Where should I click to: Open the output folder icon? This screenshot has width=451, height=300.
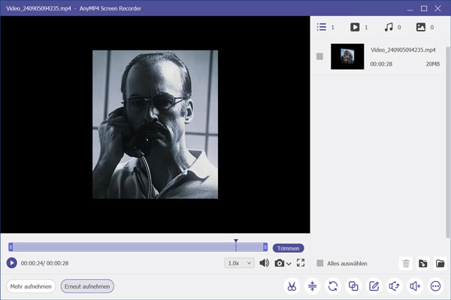440,263
